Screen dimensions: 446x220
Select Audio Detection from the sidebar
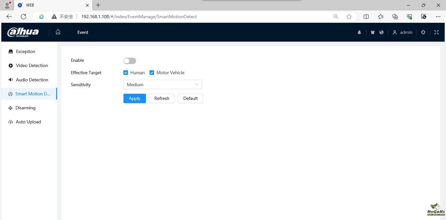[32, 80]
